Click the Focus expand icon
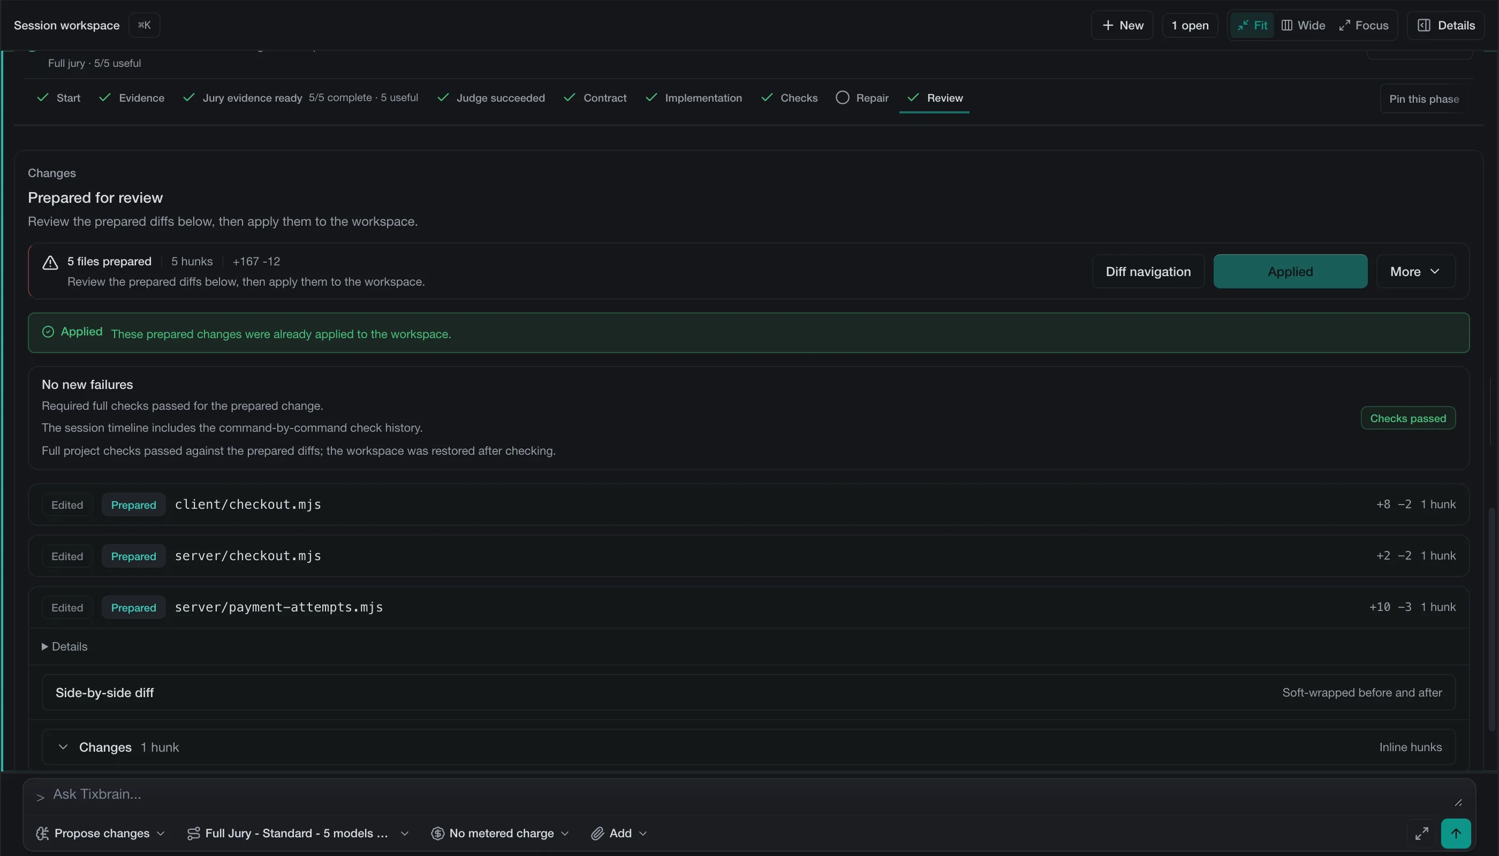The height and width of the screenshot is (856, 1499). 1344,25
